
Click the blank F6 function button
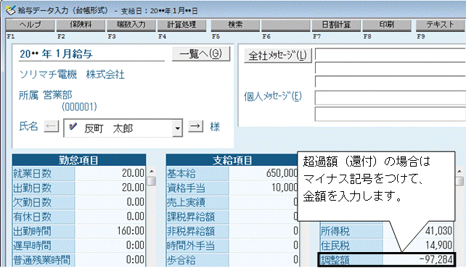click(286, 25)
